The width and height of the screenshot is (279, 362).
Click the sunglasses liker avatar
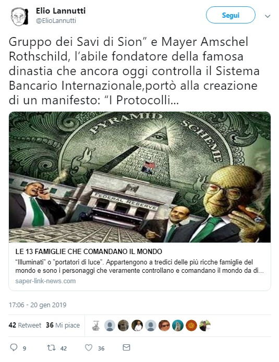click(164, 325)
